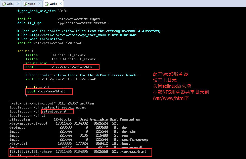
Task: Click the 'Filesystem' column header in df output
Action: [19, 120]
